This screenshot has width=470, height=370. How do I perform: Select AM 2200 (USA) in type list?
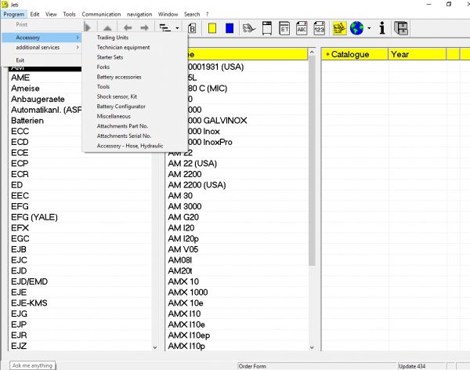point(237,185)
